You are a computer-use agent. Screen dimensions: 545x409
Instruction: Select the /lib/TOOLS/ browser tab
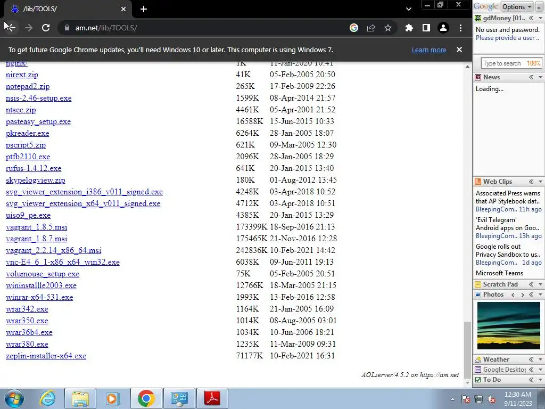pyautogui.click(x=68, y=9)
